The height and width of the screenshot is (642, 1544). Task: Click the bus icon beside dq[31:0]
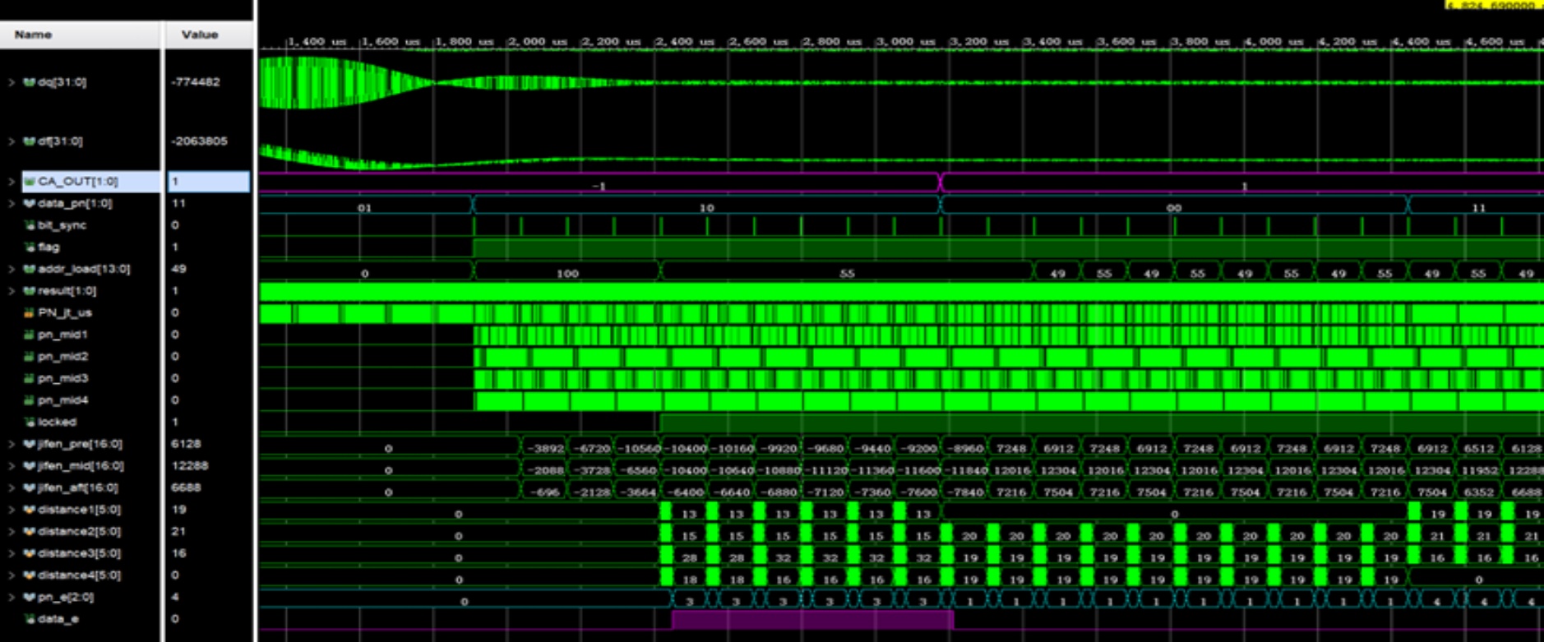(x=30, y=82)
